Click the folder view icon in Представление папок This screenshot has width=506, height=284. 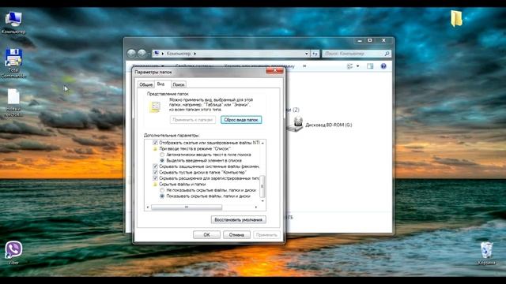(155, 107)
